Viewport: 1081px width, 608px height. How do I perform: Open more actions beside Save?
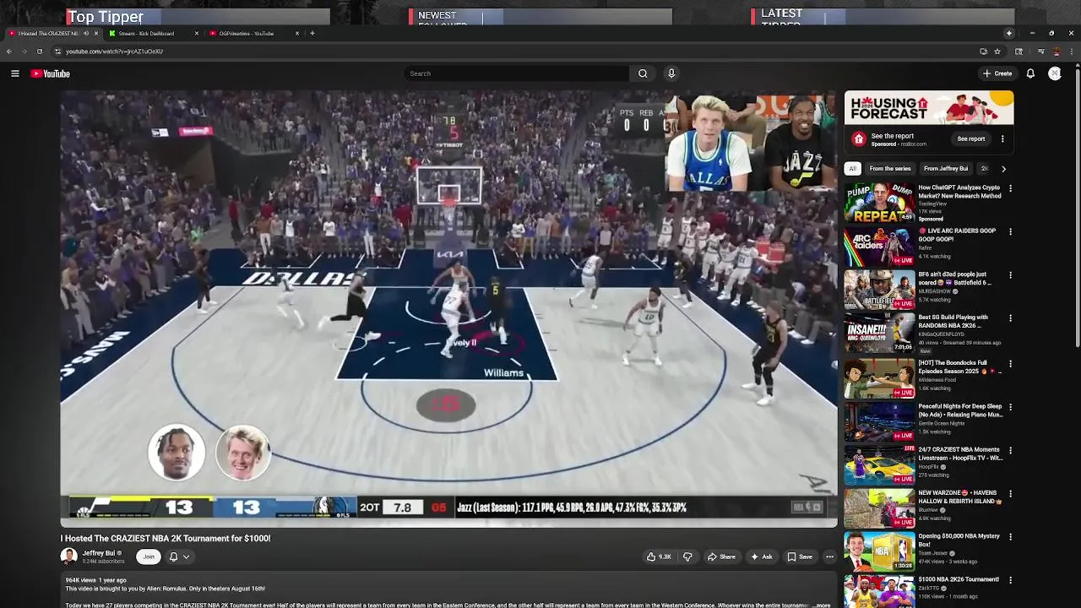coord(829,556)
